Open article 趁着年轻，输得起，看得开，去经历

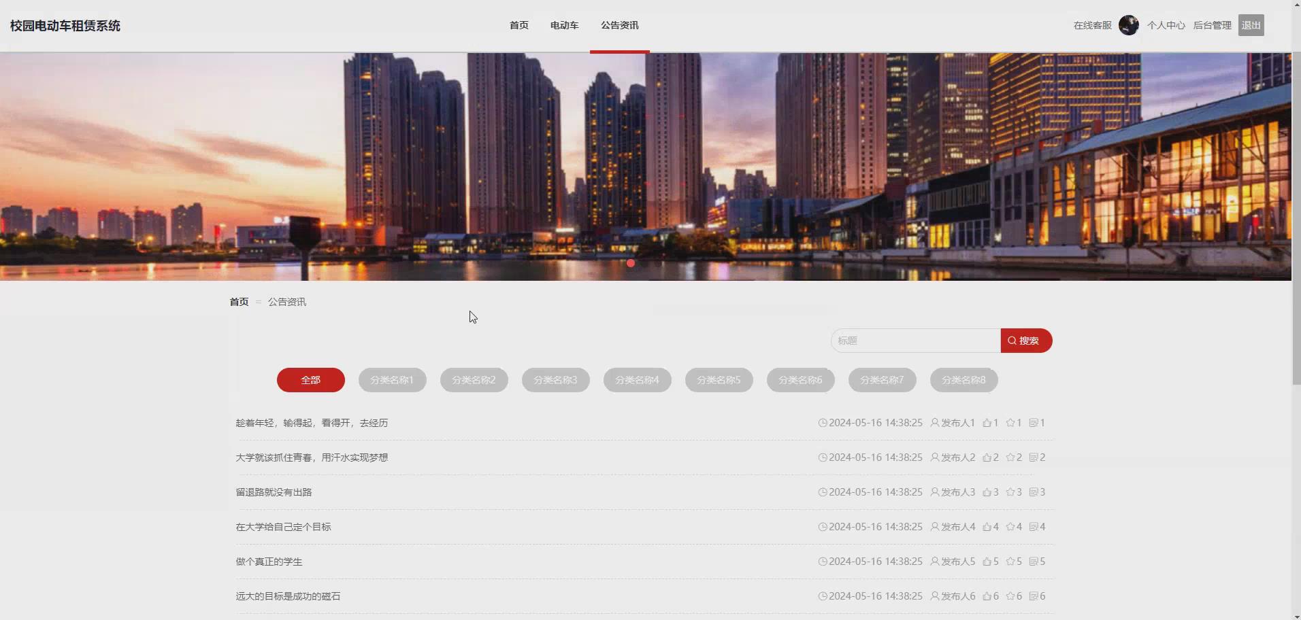pyautogui.click(x=312, y=423)
